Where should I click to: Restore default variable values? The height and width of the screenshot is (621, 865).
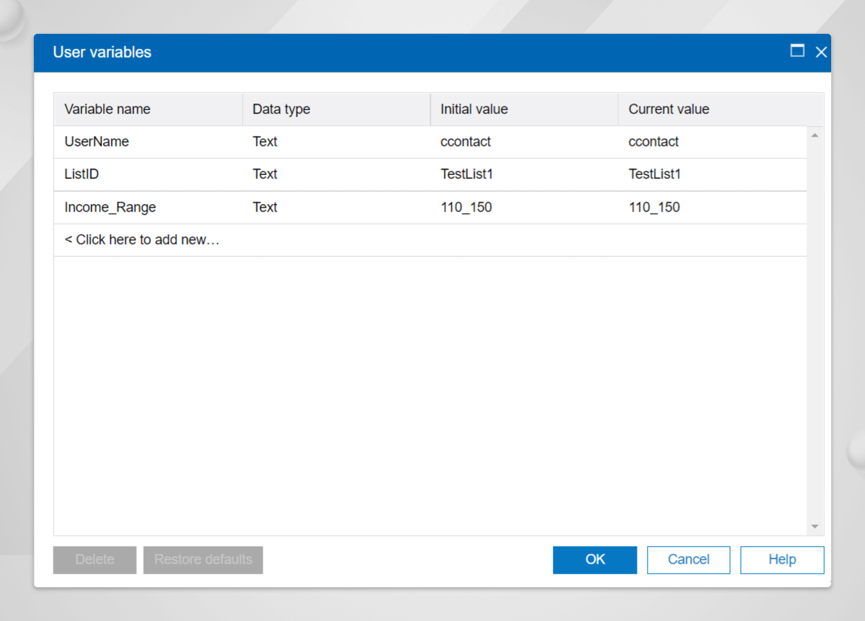[203, 559]
